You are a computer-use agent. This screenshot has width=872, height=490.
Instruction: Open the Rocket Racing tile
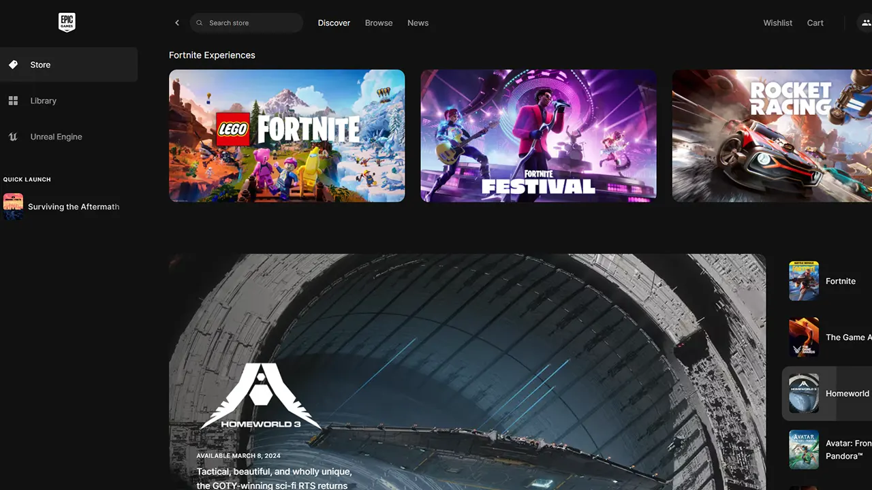coord(772,135)
